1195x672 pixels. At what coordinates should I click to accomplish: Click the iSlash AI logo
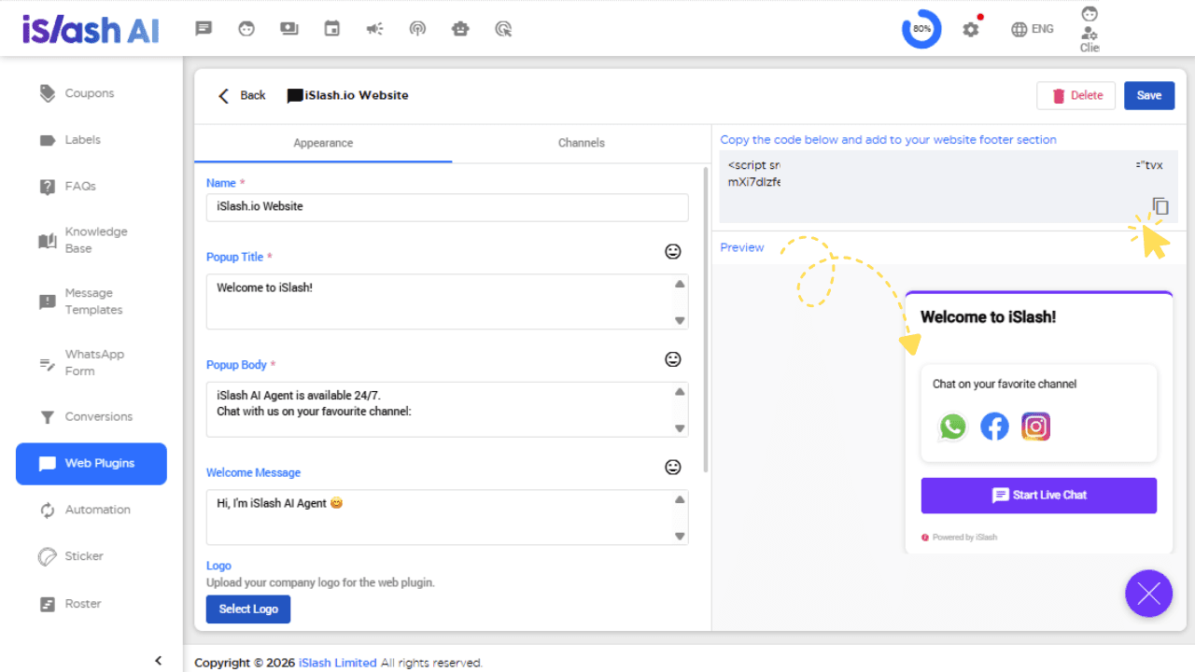[x=91, y=29]
